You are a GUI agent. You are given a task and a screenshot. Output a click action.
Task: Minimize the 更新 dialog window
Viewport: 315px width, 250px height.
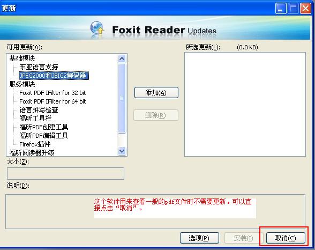[x=281, y=9]
